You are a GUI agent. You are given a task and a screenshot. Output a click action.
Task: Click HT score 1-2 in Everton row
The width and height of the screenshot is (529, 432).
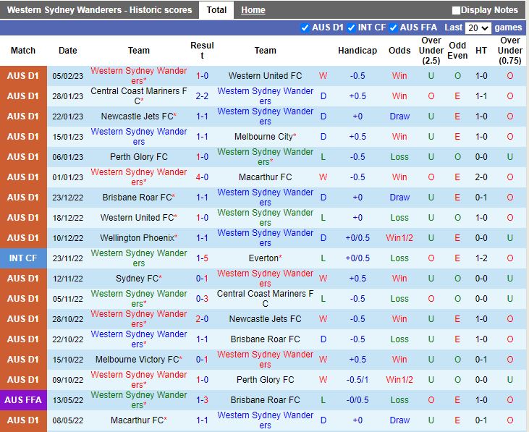coord(481,258)
